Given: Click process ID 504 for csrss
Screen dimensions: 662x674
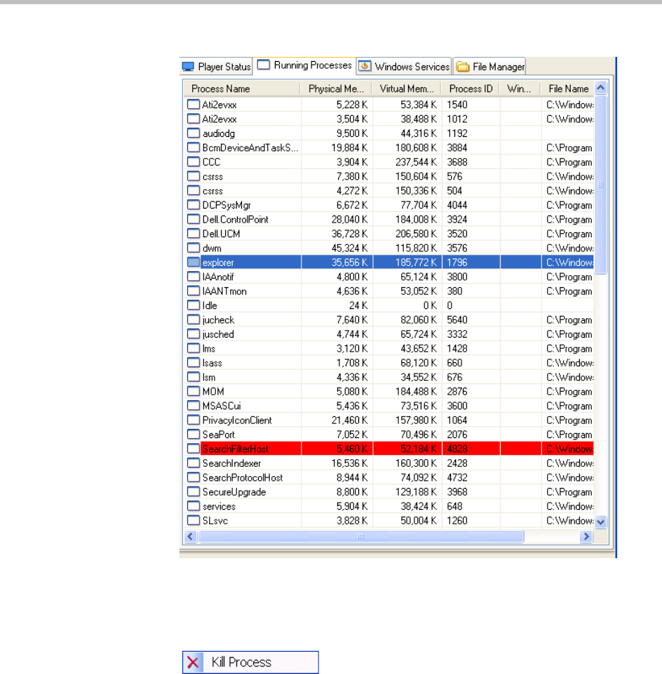Looking at the screenshot, I should point(454,191).
